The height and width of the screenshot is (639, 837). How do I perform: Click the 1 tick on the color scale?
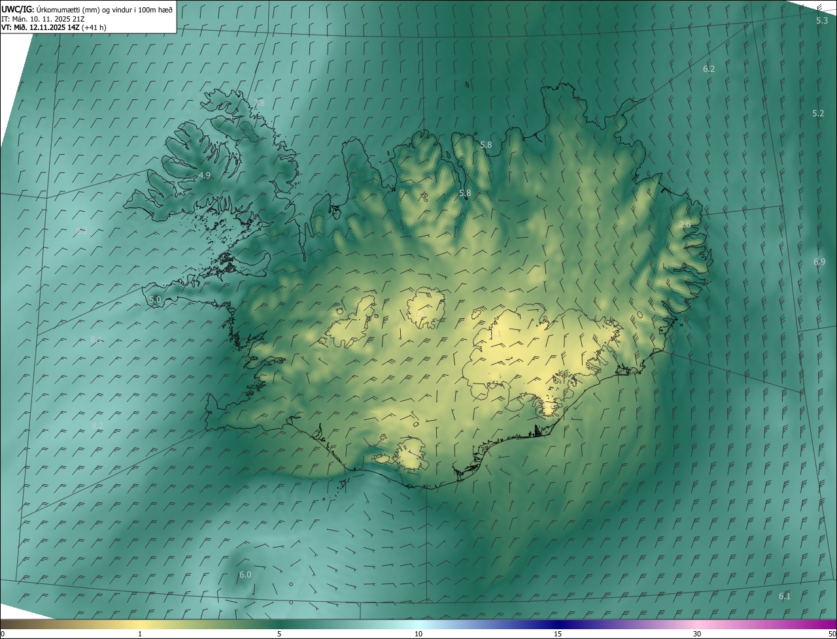140,634
